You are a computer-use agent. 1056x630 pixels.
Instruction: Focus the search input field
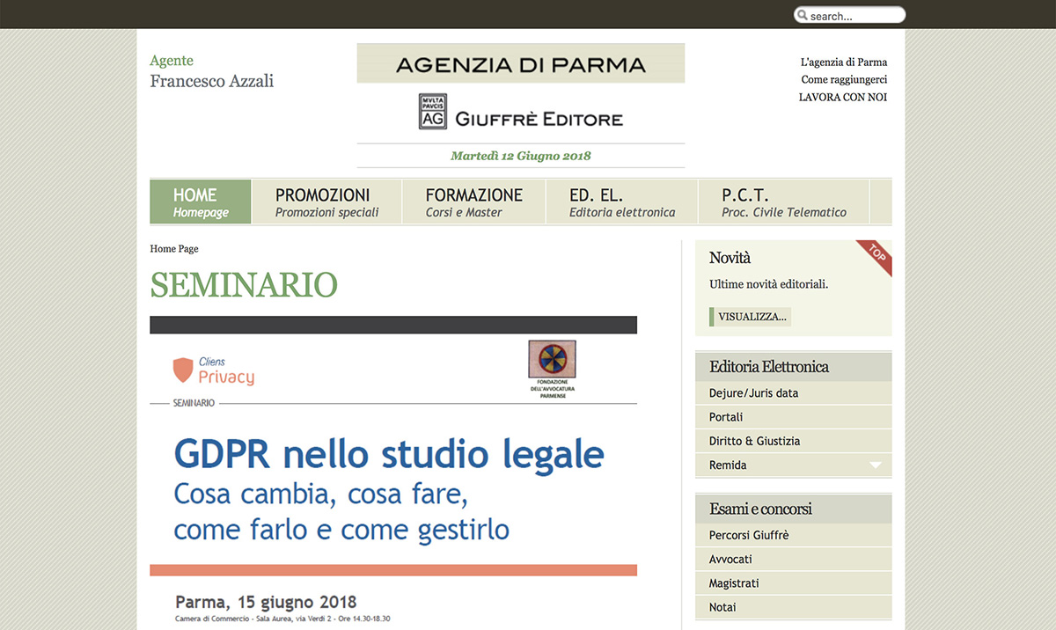pyautogui.click(x=849, y=15)
